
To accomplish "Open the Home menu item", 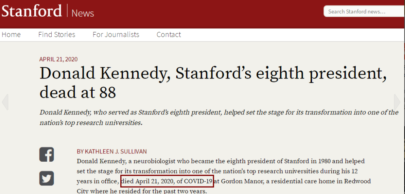I will click(x=11, y=35).
